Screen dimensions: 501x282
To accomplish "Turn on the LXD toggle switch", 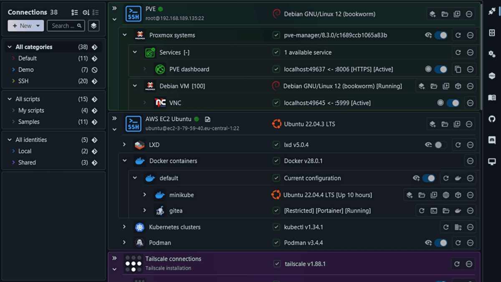I will (x=440, y=145).
